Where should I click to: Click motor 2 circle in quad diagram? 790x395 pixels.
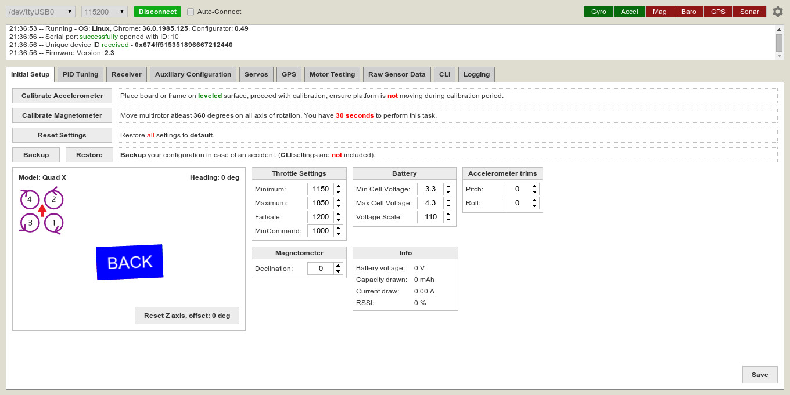click(x=53, y=200)
